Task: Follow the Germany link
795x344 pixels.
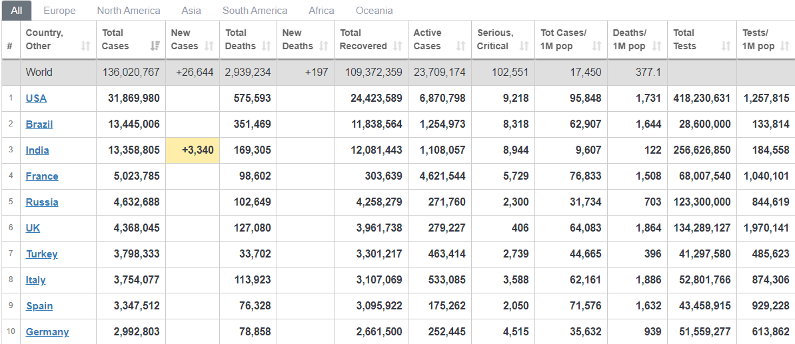Action: coord(47,332)
